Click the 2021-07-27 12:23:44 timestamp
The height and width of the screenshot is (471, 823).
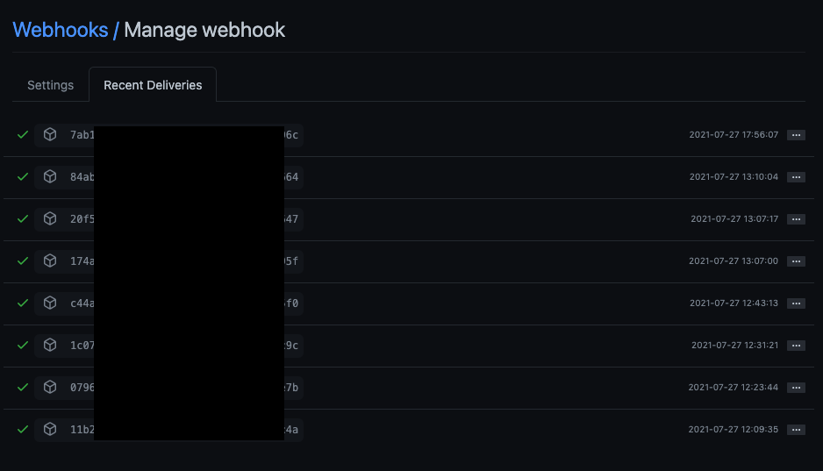click(x=734, y=387)
